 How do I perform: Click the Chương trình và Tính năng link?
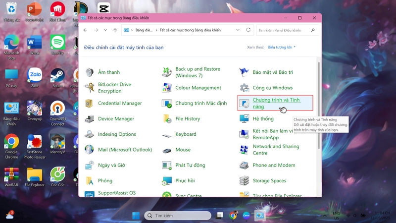click(276, 103)
